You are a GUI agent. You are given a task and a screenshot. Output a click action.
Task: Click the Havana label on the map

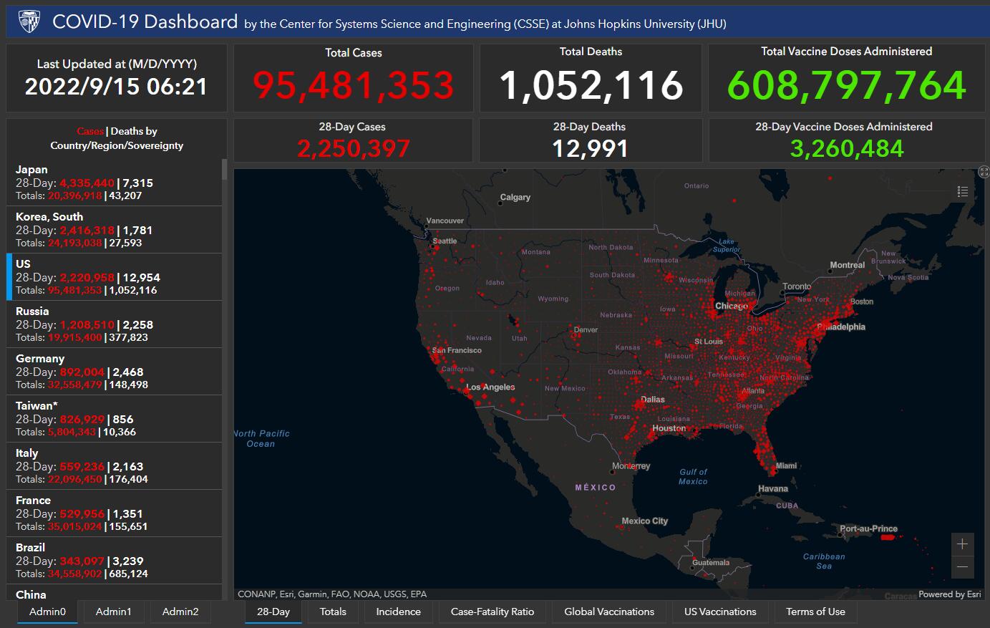tap(773, 489)
